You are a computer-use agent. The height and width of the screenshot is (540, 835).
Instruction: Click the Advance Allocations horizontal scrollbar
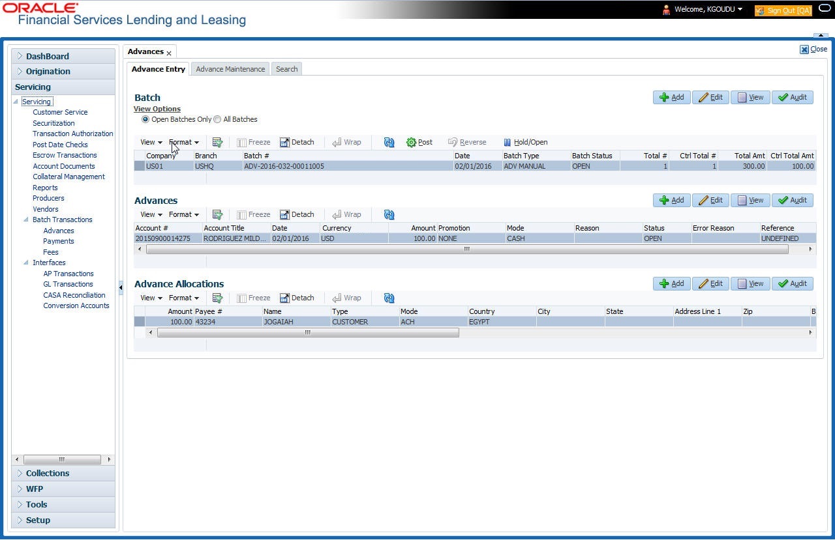(308, 332)
